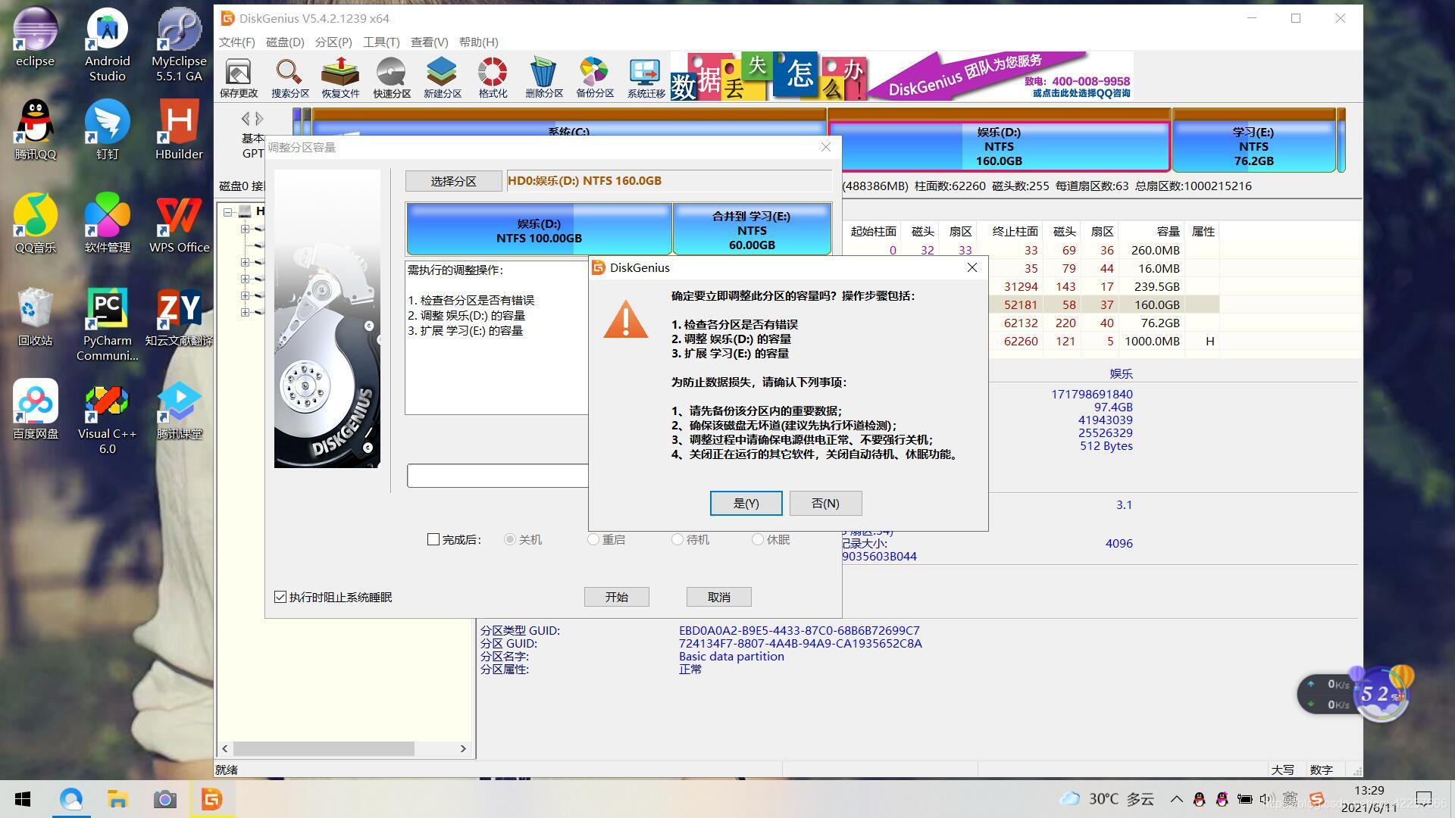This screenshot has width=1455, height=818.
Task: Toggle the 完成后 (when finished) checkbox
Action: (433, 539)
